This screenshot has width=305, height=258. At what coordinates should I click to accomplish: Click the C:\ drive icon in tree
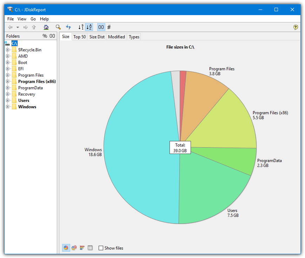(x=7, y=43)
